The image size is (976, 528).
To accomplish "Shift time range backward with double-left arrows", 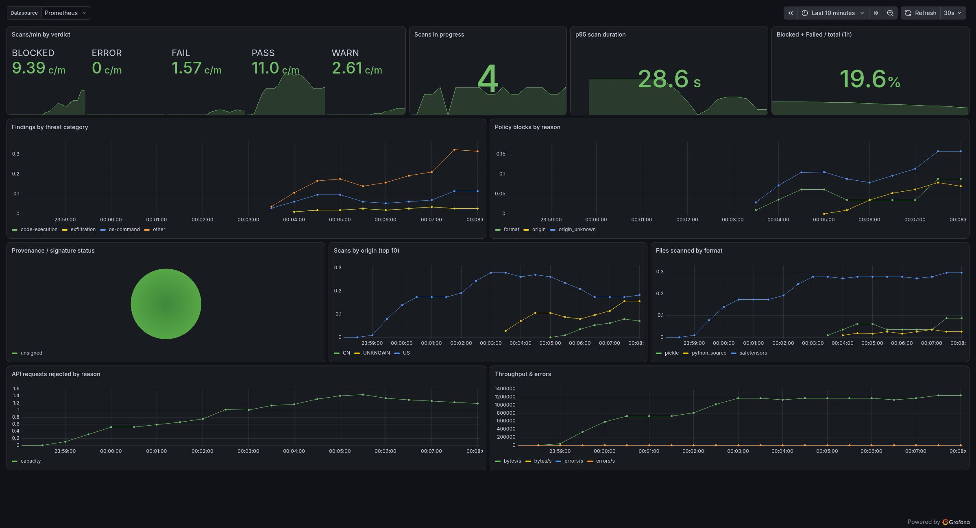I will click(791, 13).
